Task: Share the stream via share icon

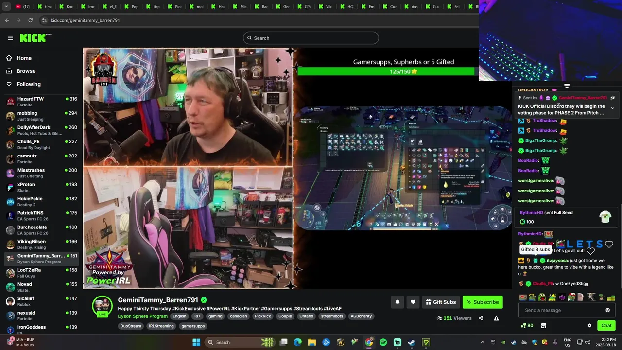Action: 481,318
